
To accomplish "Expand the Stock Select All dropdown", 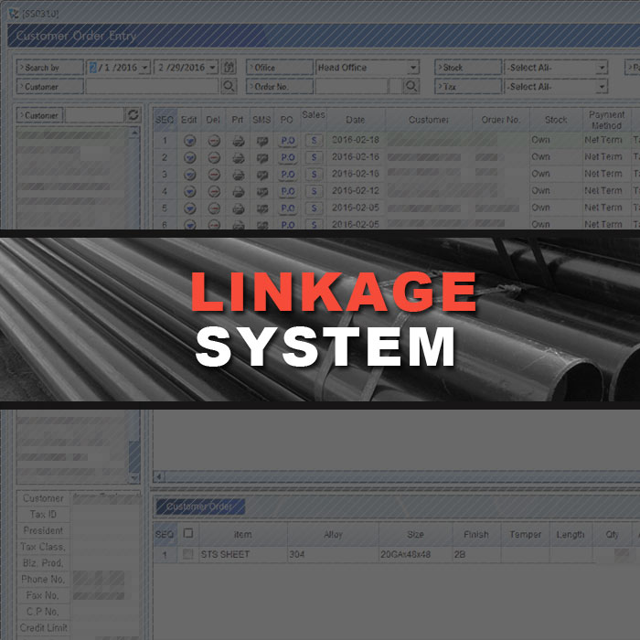I will [x=602, y=68].
